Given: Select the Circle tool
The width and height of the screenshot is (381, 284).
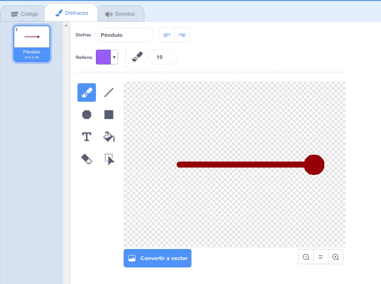Looking at the screenshot, I should 87,115.
